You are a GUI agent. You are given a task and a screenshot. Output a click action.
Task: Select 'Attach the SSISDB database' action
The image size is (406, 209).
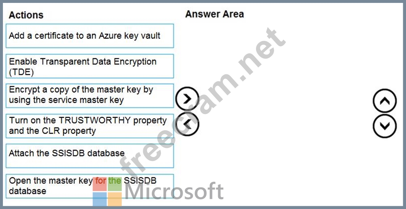[90, 155]
